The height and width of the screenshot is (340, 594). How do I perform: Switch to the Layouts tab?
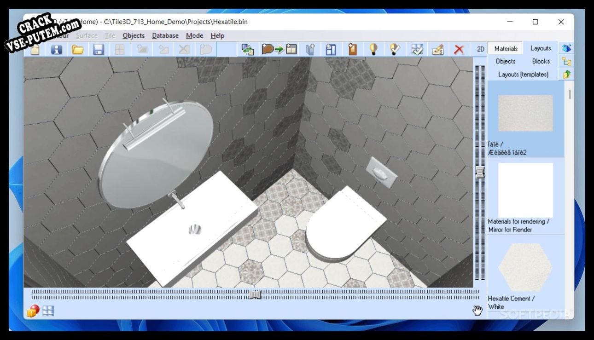pos(540,48)
